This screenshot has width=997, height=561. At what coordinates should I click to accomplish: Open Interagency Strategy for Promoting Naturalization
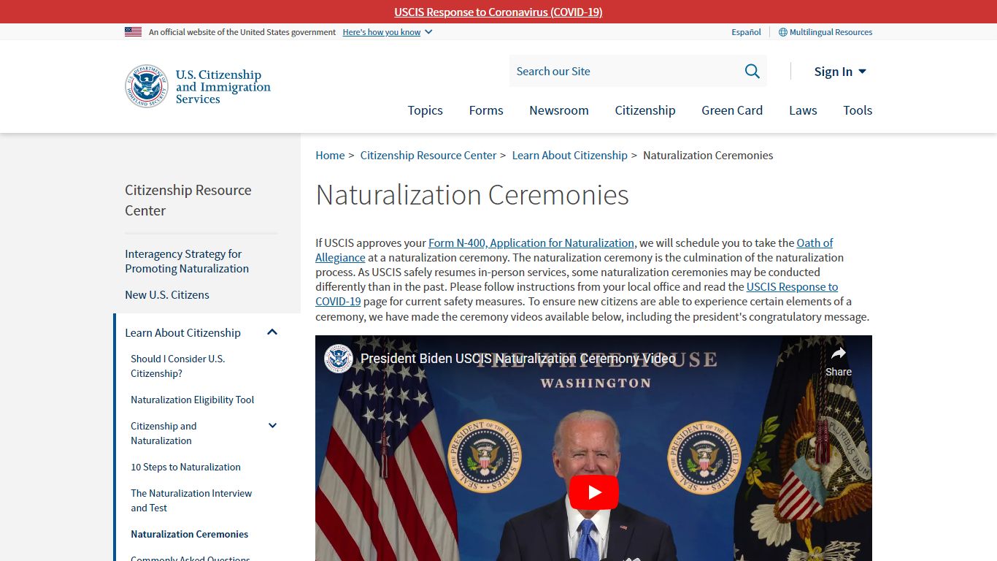(187, 261)
